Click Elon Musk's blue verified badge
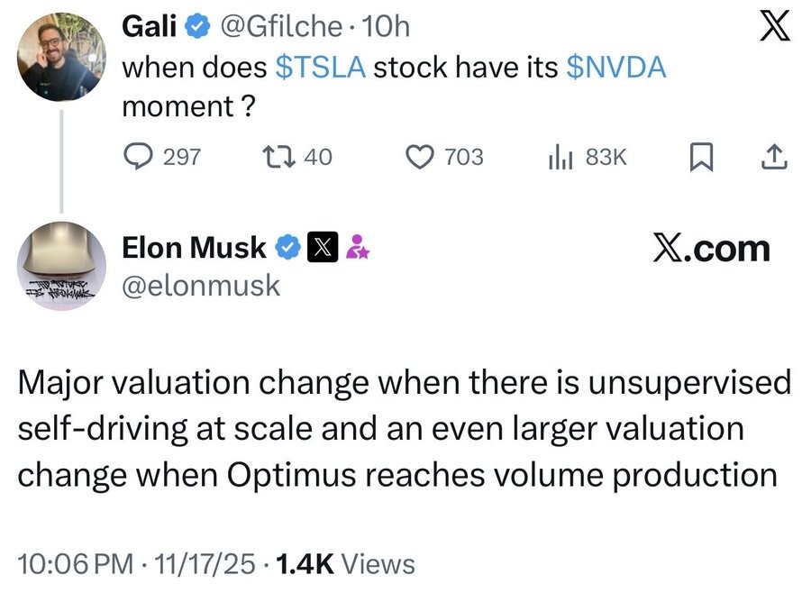 [x=287, y=246]
